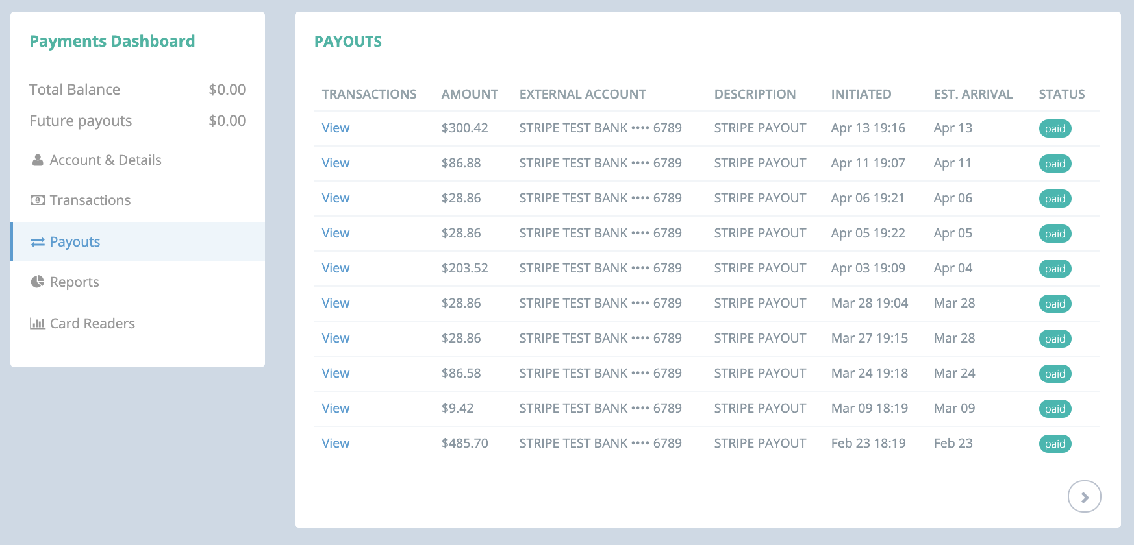The image size is (1134, 545).
Task: Click the DESCRIPTION column header
Action: click(755, 94)
